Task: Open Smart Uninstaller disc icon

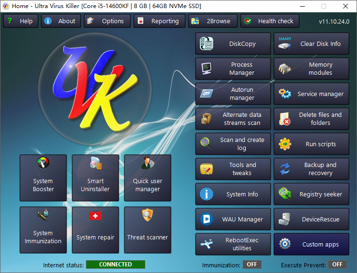Action: [95, 163]
